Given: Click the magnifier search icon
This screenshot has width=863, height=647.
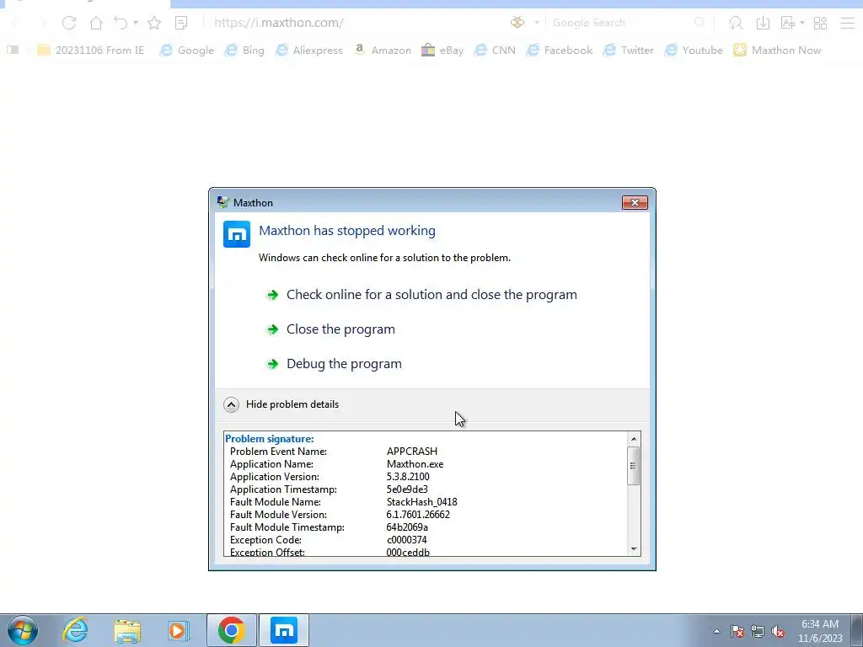Looking at the screenshot, I should coord(700,23).
